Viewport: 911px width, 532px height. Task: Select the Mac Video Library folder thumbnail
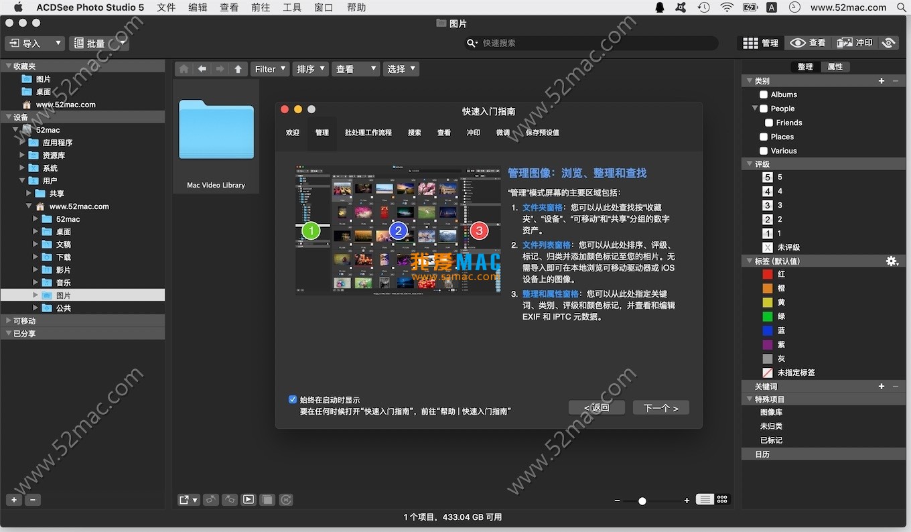(216, 137)
